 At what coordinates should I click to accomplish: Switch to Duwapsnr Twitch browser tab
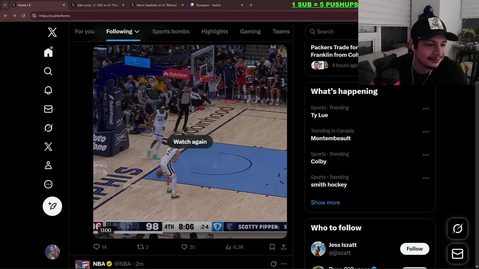(216, 5)
